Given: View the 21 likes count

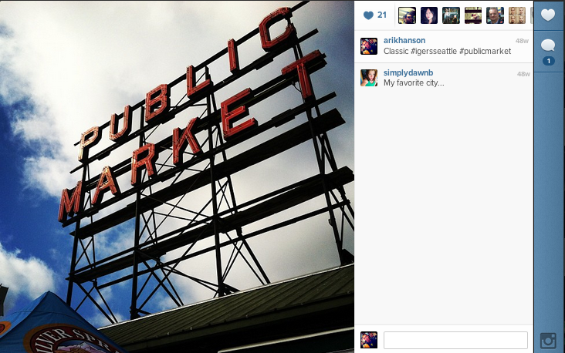Looking at the screenshot, I should pyautogui.click(x=382, y=15).
